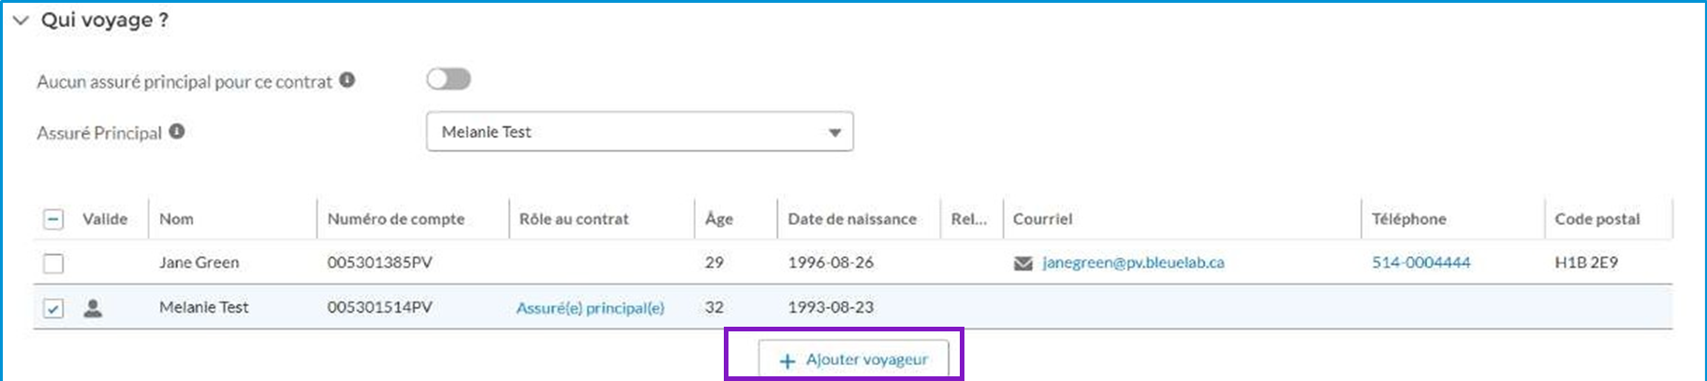Click the Valide column header

[x=105, y=219]
